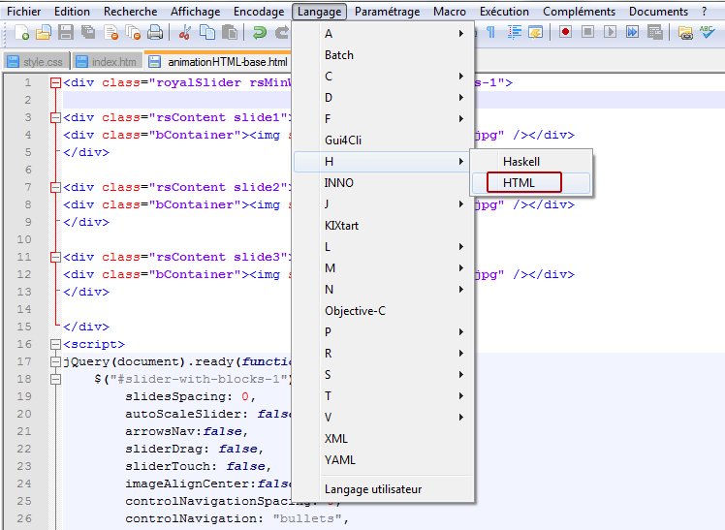Choose XML from Langage menu

[383, 439]
